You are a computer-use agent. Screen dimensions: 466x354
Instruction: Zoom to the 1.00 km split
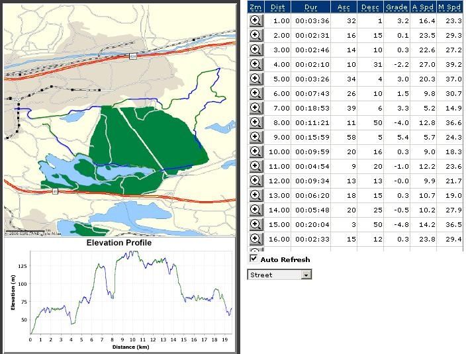pyautogui.click(x=256, y=21)
